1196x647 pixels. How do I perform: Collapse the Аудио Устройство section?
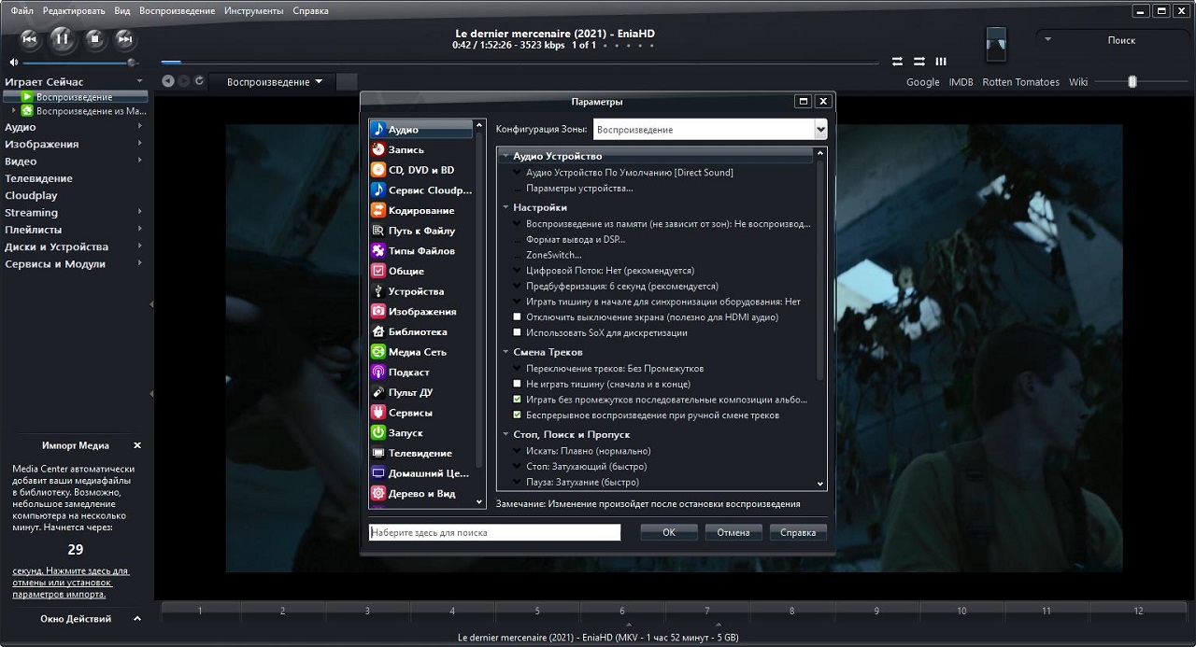[505, 156]
